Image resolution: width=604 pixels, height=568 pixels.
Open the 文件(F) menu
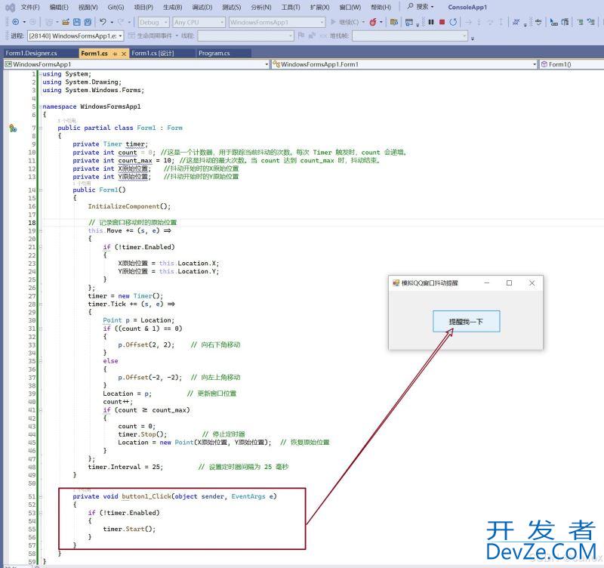(30, 8)
